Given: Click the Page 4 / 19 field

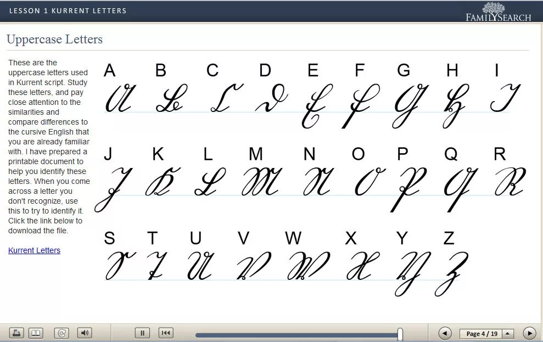Looking at the screenshot, I should [x=481, y=334].
